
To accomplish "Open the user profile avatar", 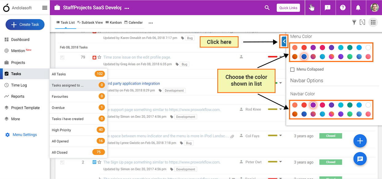I will pyautogui.click(x=374, y=8).
